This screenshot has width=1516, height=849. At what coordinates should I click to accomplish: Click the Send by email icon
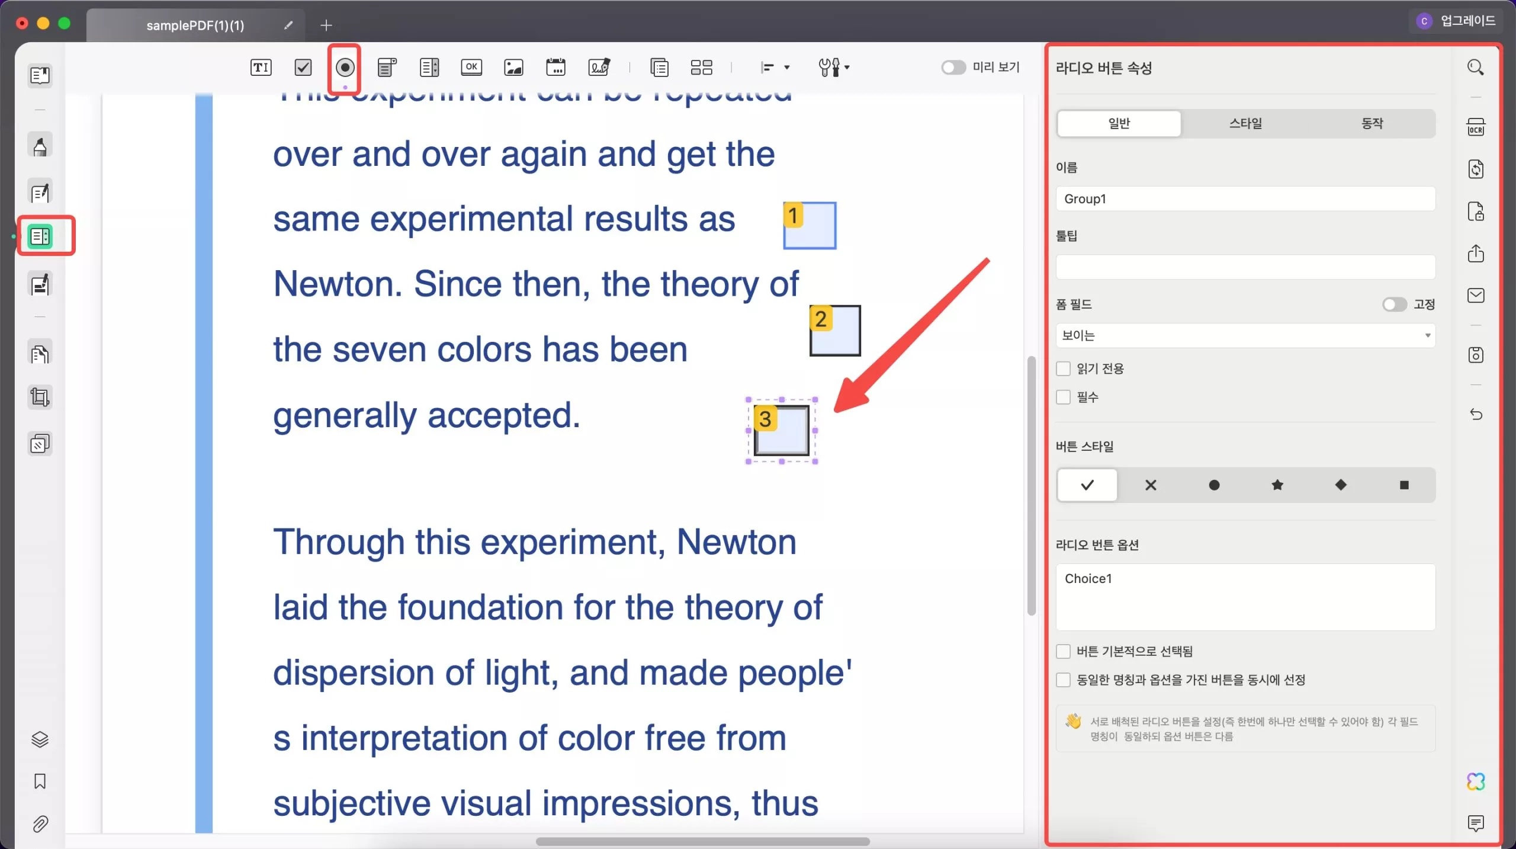[x=1476, y=295]
